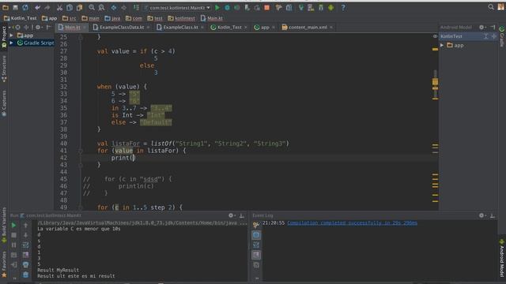Open run configuration dropdown com.test.kotlintest.MainKt
The height and width of the screenshot is (284, 506).
pos(177,7)
